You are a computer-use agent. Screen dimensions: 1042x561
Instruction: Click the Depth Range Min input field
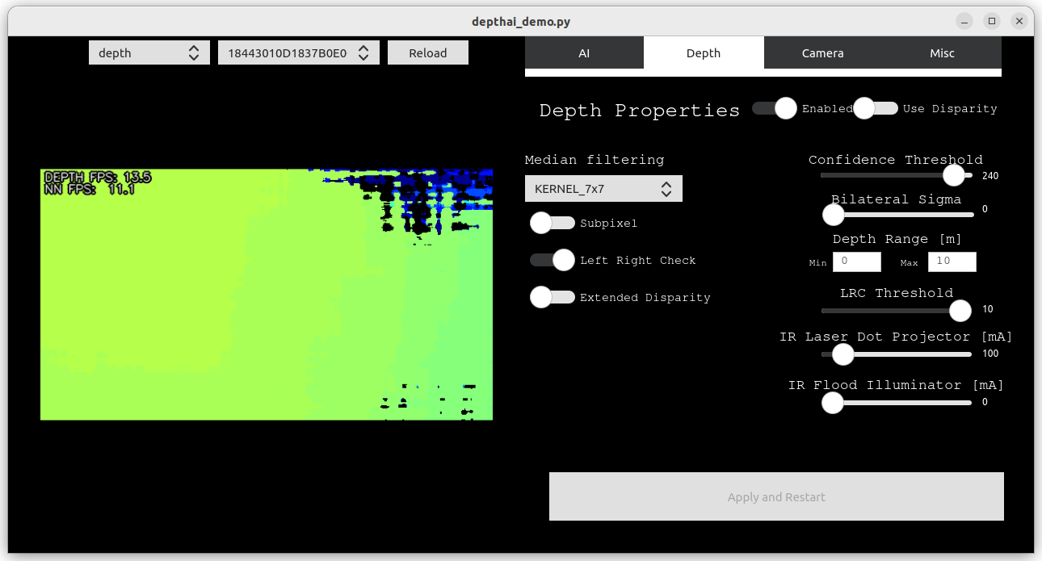point(856,262)
